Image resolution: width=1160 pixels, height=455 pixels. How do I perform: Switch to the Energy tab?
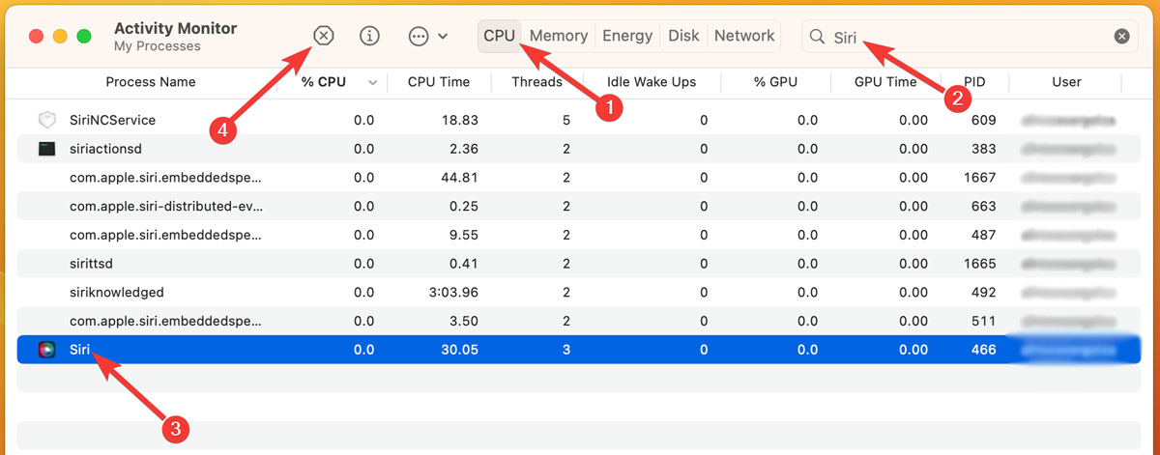[627, 36]
